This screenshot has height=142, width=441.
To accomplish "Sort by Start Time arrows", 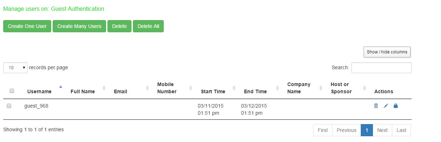I will (234, 88).
